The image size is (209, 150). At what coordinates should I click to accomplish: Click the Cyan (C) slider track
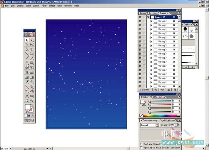(160, 101)
